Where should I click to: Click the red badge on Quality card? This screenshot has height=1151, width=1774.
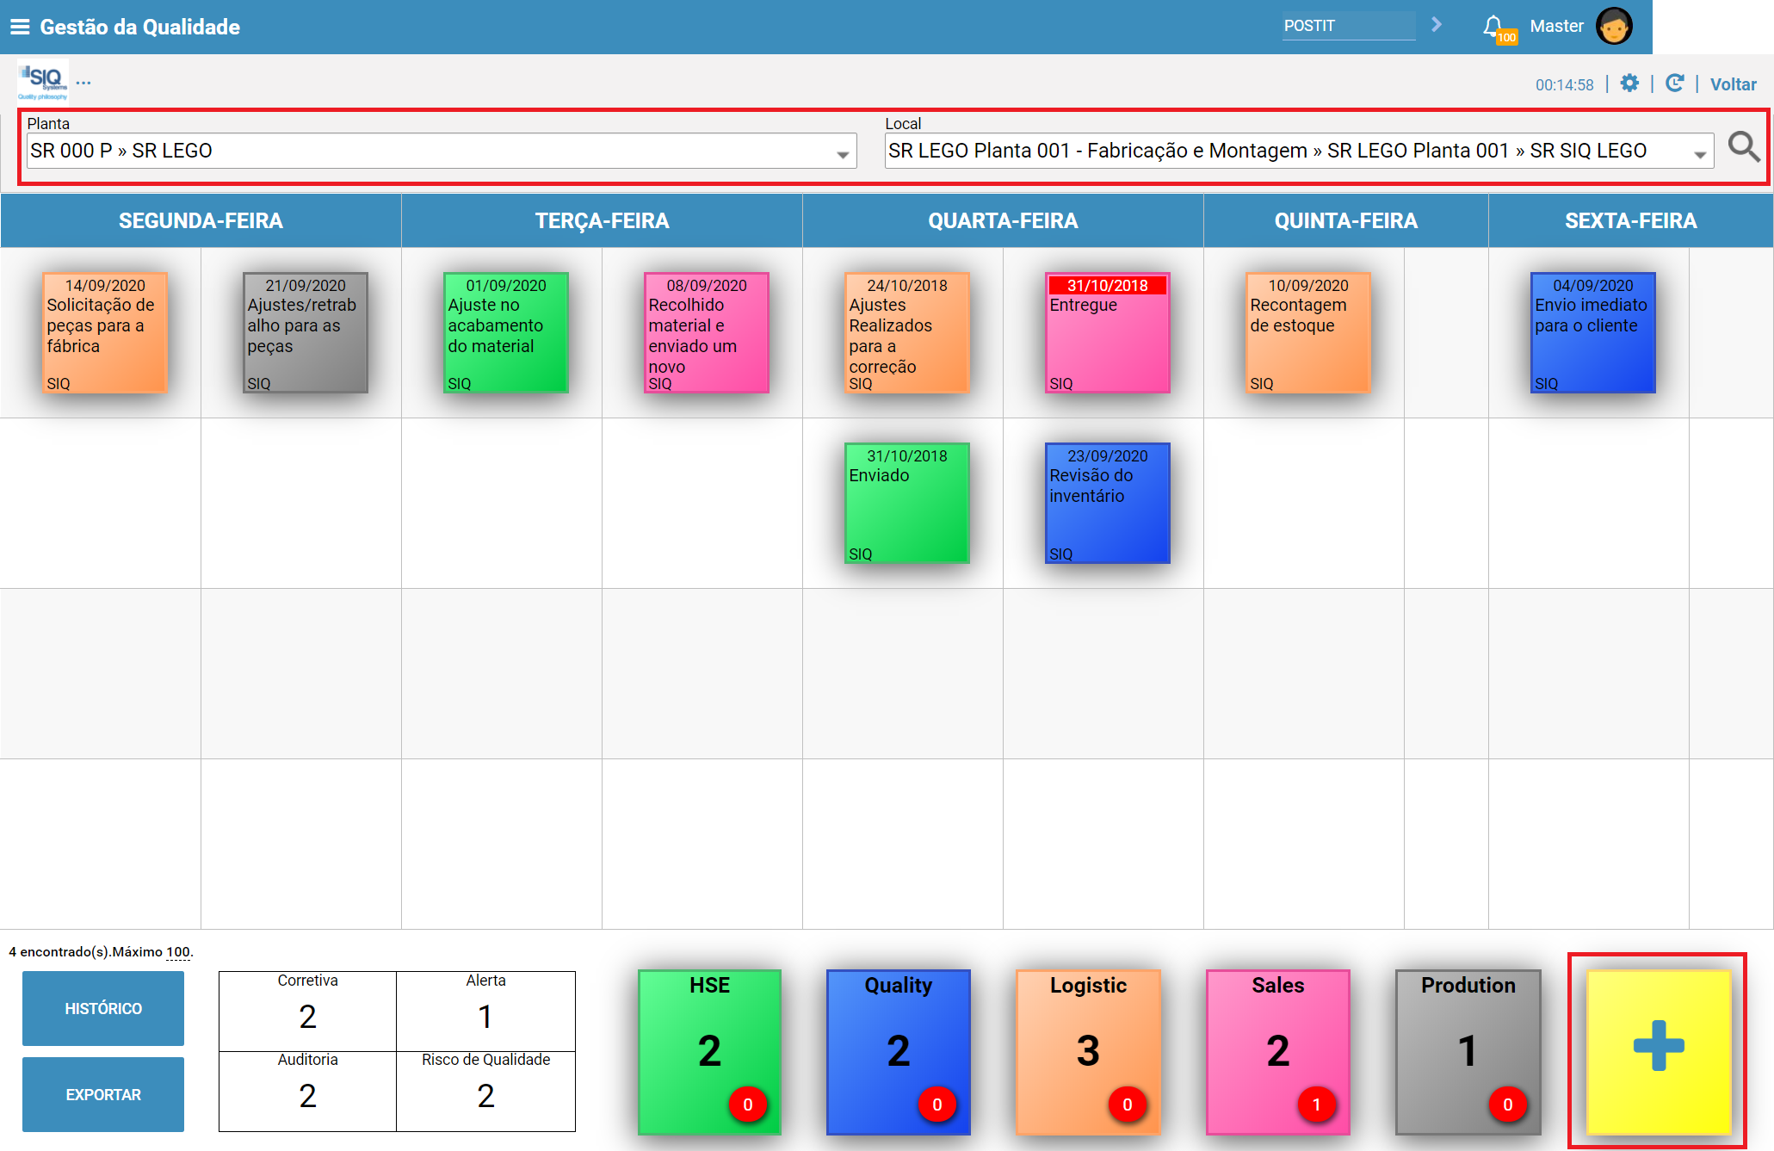936,1105
